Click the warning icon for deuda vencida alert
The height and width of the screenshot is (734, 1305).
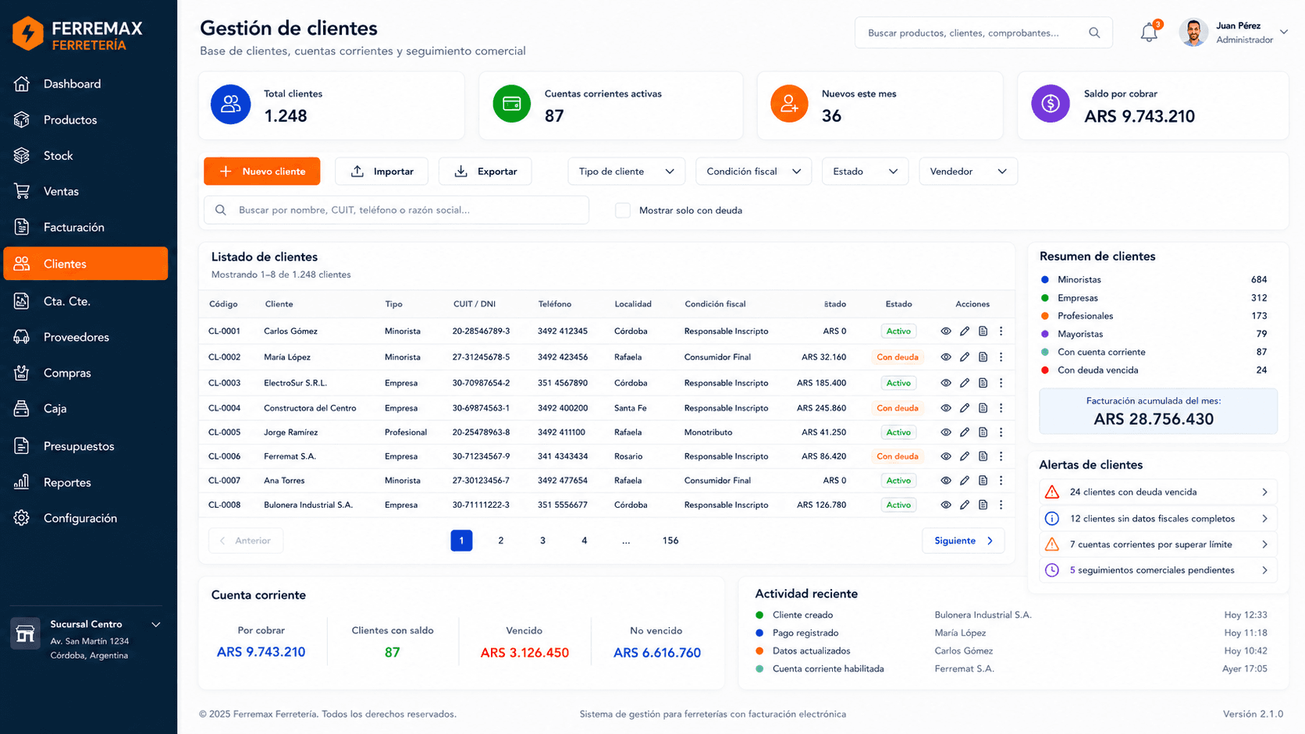pyautogui.click(x=1052, y=492)
